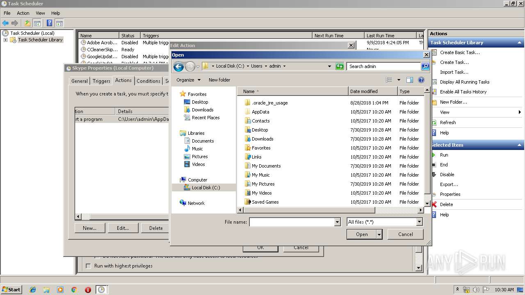Switch to the General tab in Skype Properties
This screenshot has width=525, height=295.
point(80,81)
